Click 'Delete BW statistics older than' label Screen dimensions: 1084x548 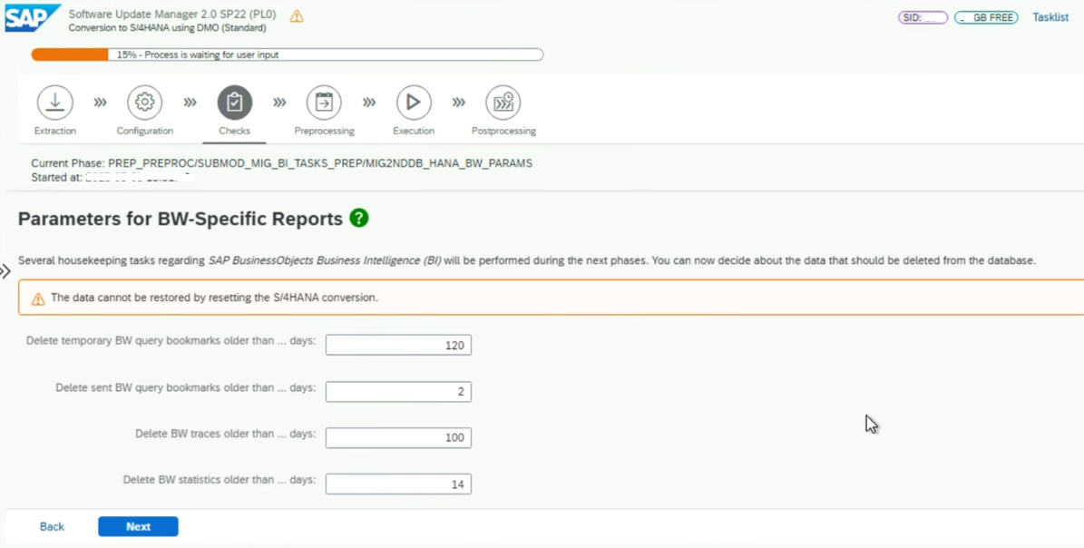pos(220,480)
